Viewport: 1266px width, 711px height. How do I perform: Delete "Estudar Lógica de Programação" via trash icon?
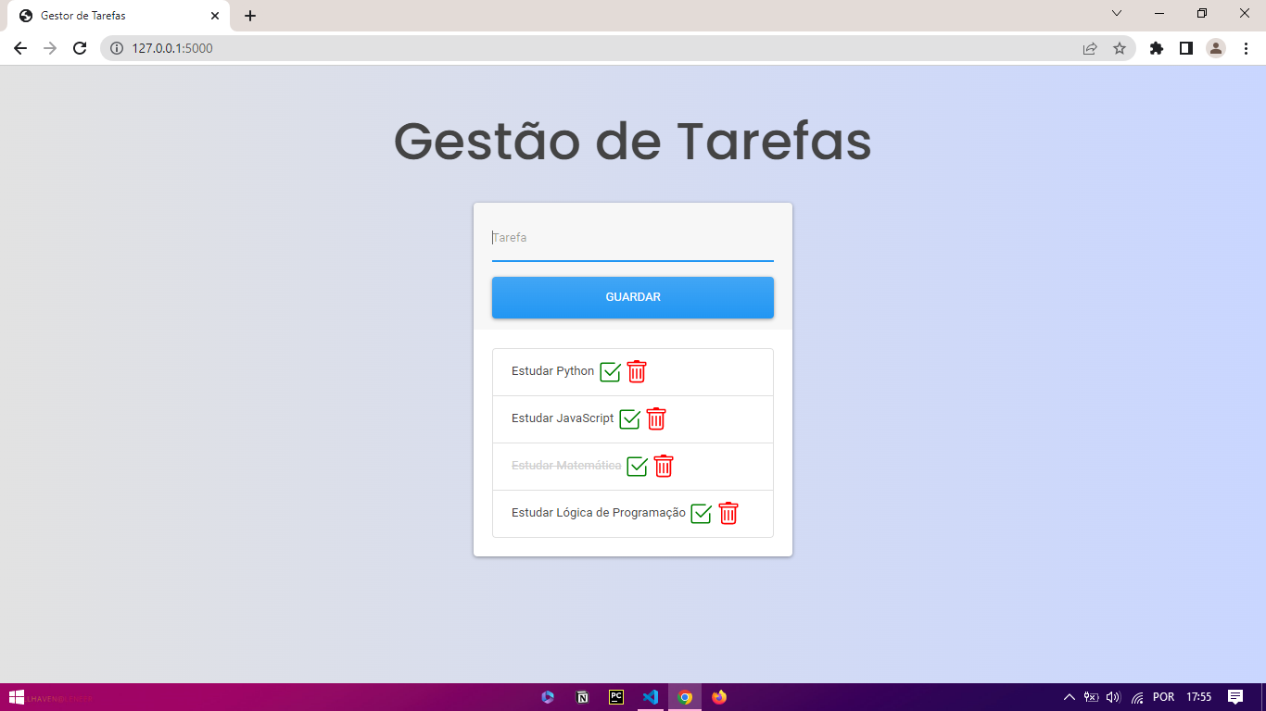728,513
